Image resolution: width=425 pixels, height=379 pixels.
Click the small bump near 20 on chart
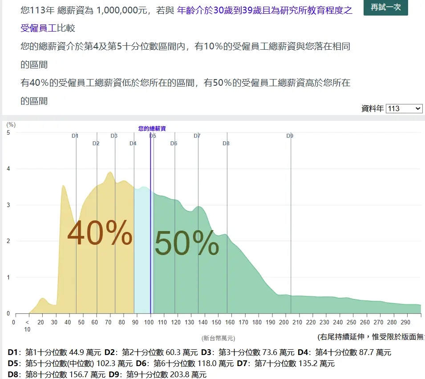tap(42, 301)
